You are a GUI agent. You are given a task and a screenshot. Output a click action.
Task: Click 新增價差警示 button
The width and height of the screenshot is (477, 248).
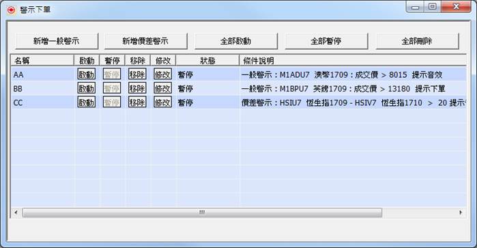tap(146, 41)
